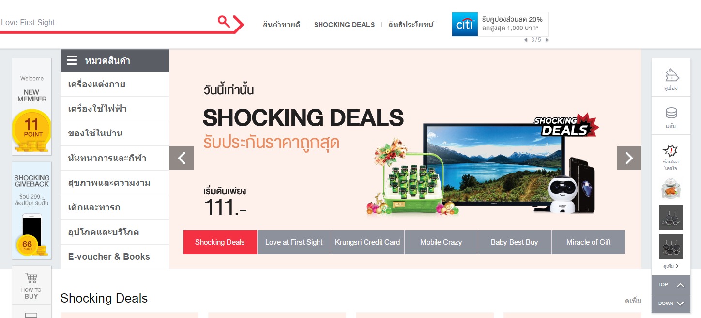Open the coupon icon in right sidebar
The image size is (701, 318).
tap(671, 75)
